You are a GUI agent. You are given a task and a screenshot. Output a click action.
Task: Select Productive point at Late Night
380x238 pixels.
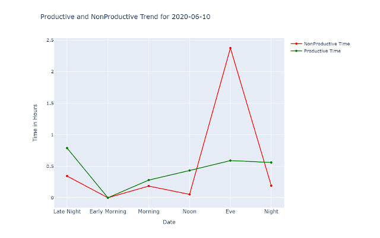(67, 148)
